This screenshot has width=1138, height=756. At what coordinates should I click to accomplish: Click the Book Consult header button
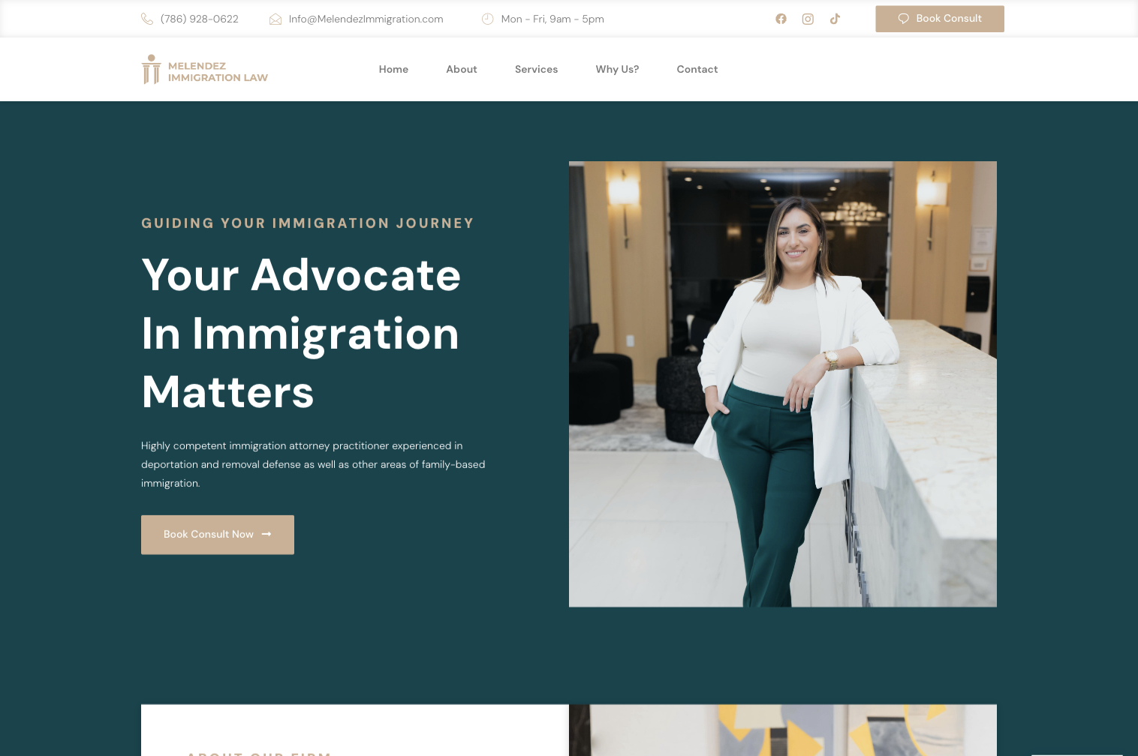(x=940, y=19)
